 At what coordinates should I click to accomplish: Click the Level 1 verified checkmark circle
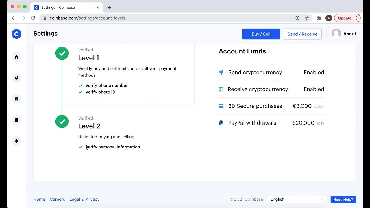[x=62, y=53]
